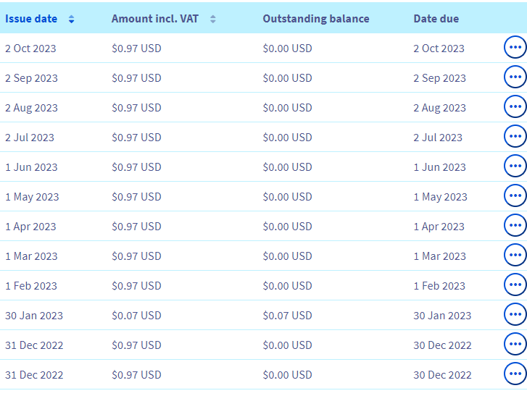The width and height of the screenshot is (527, 396).
Task: Click the $0.07 USD outstanding balance cell
Action: 287,316
